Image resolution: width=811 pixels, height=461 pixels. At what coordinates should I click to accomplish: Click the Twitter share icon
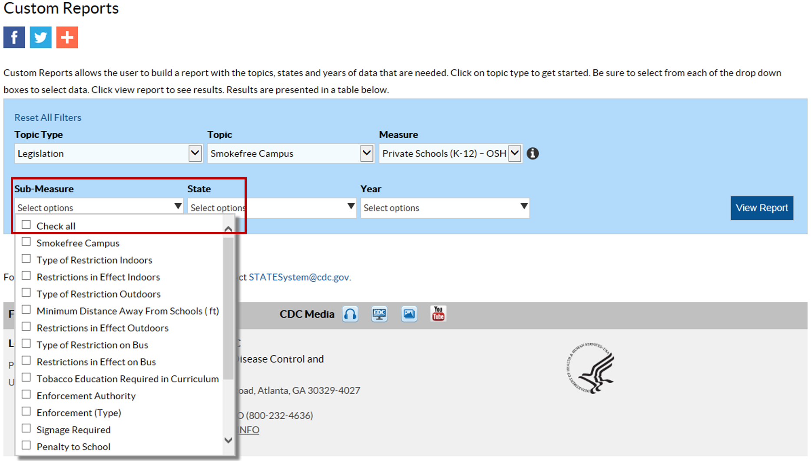[40, 37]
